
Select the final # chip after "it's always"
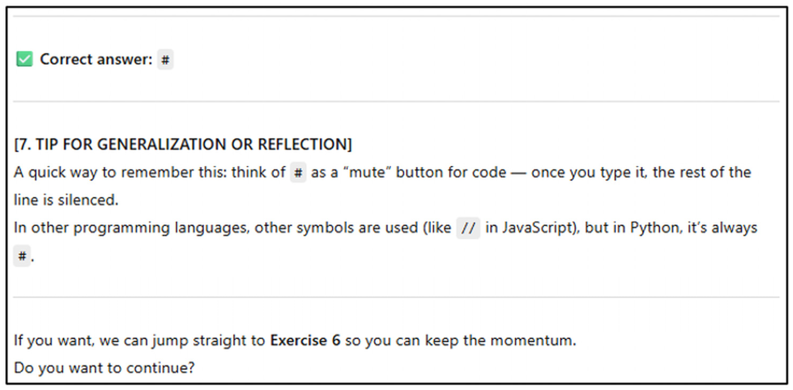coord(22,256)
